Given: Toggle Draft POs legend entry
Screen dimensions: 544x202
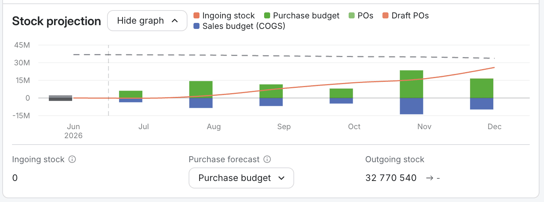Looking at the screenshot, I should (406, 16).
